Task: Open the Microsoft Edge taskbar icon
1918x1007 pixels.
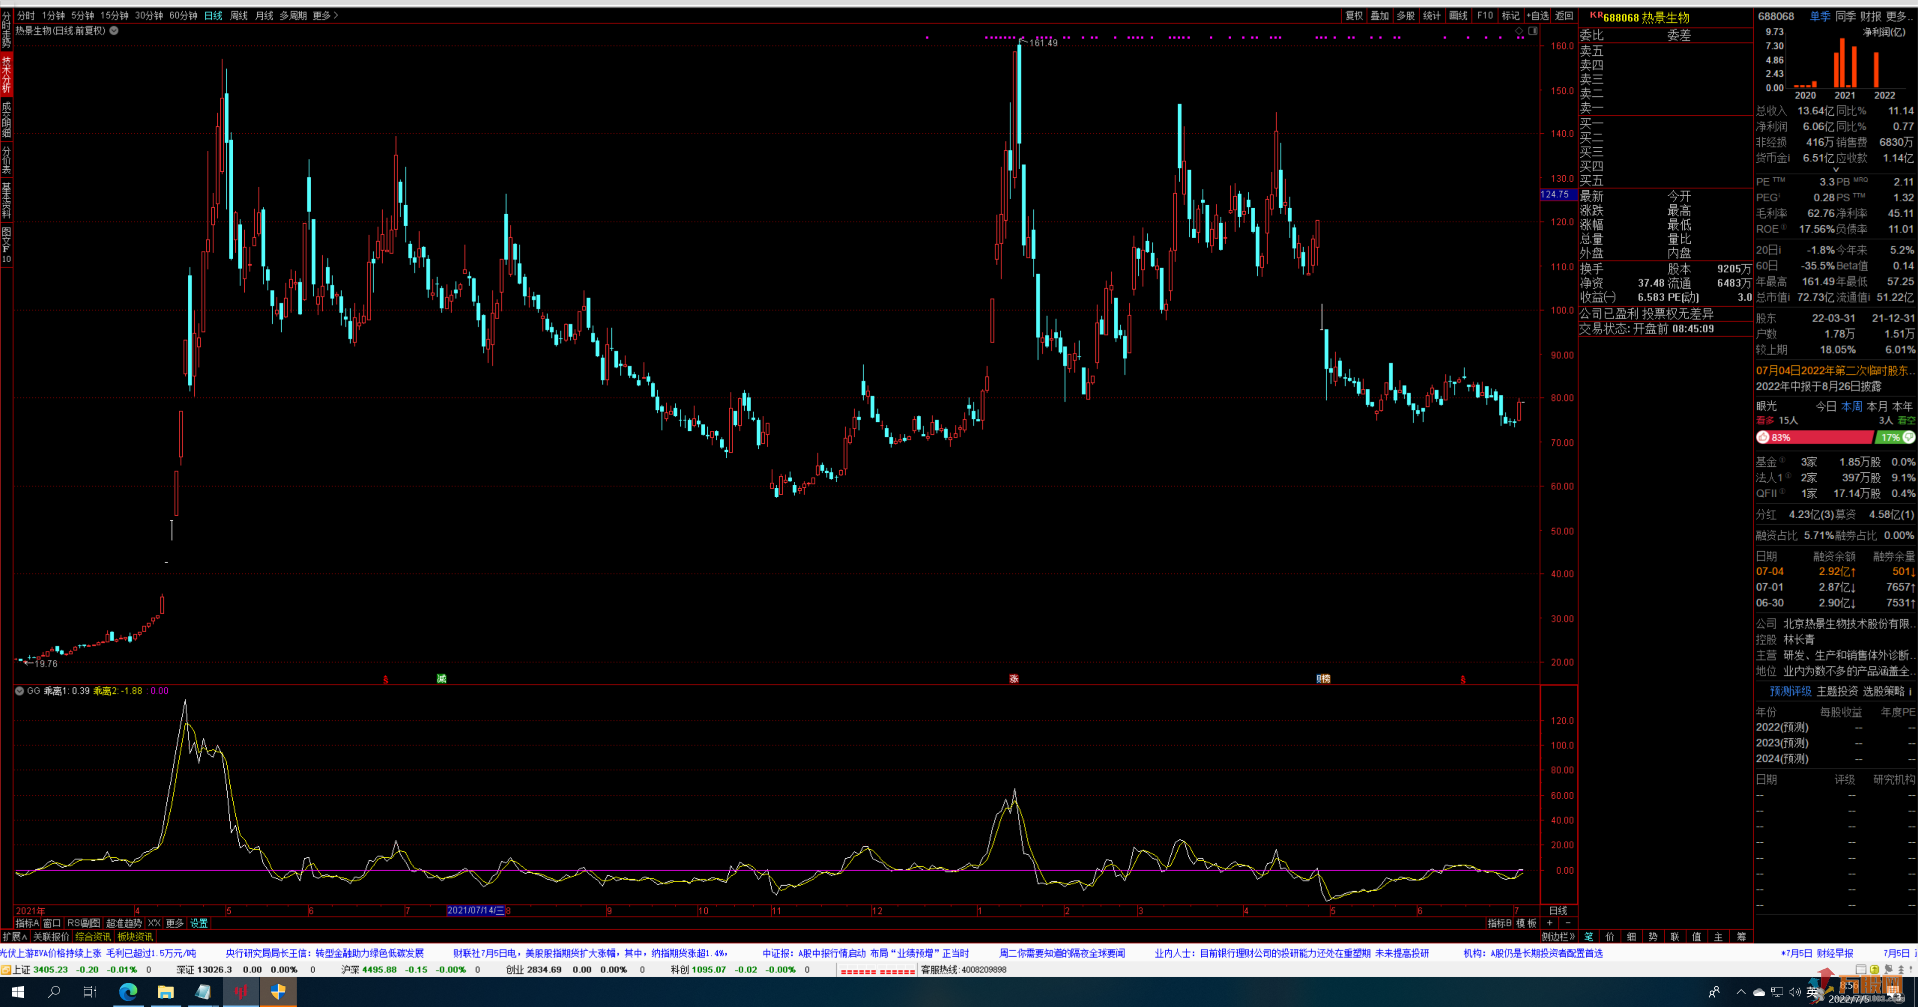Action: 128,992
